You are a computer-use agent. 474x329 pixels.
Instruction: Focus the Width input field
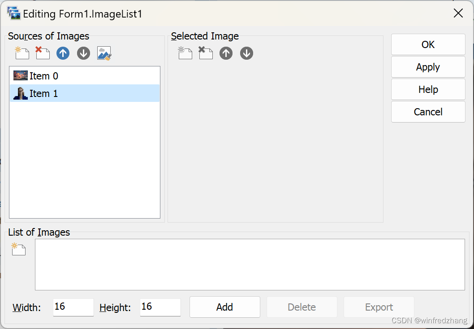[x=73, y=307]
